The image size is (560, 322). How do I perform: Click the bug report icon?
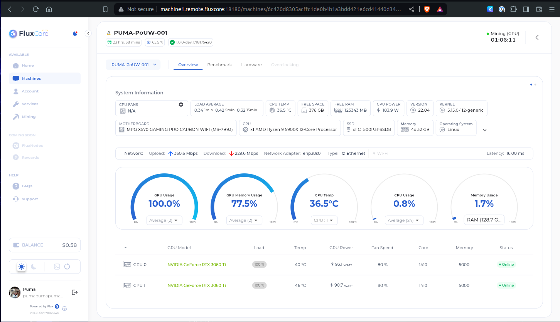click(64, 309)
